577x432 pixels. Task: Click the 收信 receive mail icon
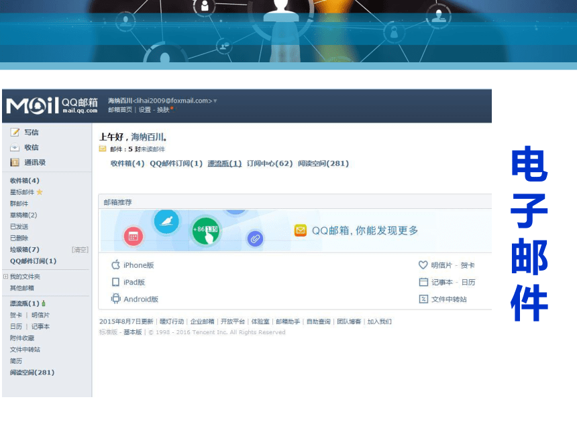[x=15, y=147]
